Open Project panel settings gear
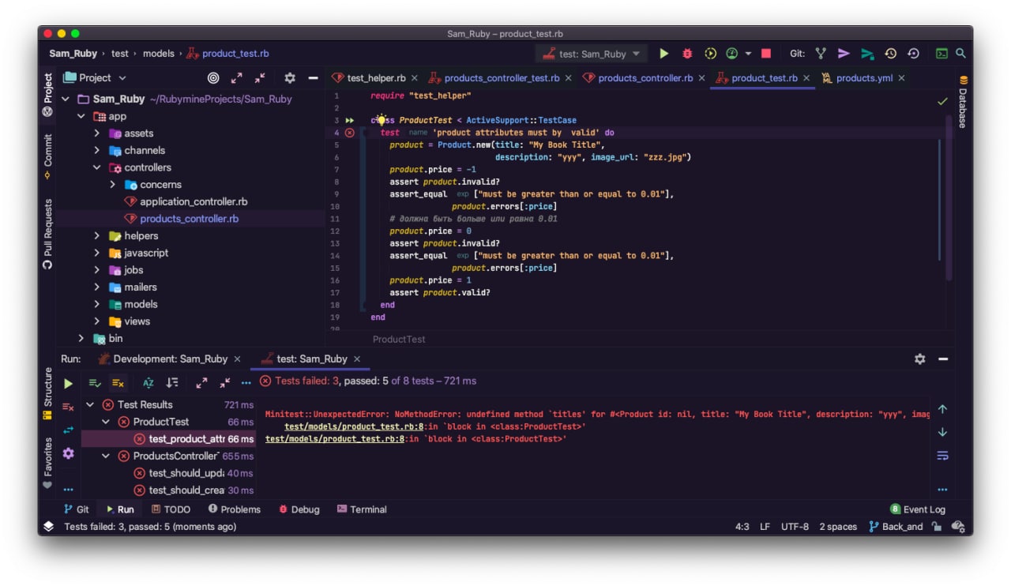Image resolution: width=1011 pixels, height=586 pixels. [x=290, y=78]
